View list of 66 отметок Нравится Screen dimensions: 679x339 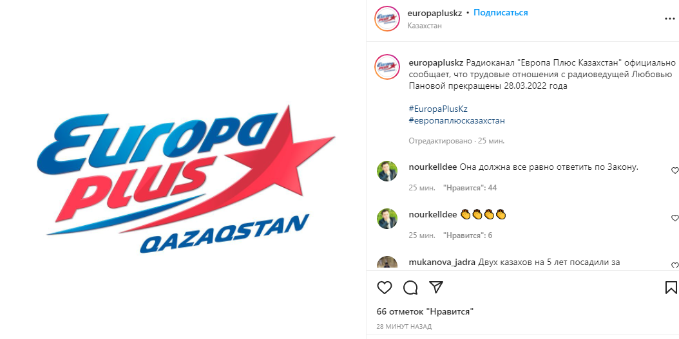425,311
